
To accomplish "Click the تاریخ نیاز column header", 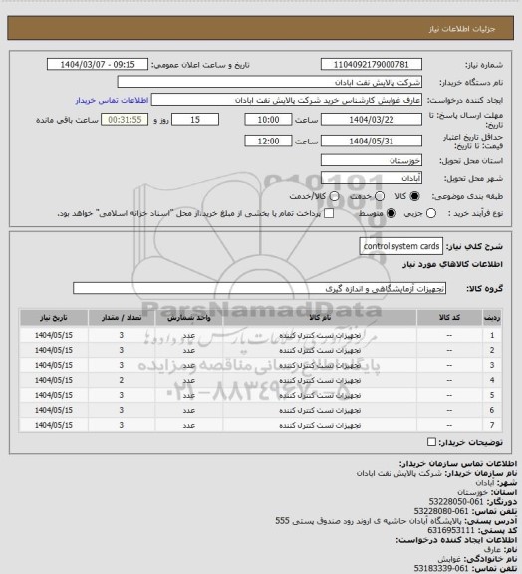I will point(54,317).
